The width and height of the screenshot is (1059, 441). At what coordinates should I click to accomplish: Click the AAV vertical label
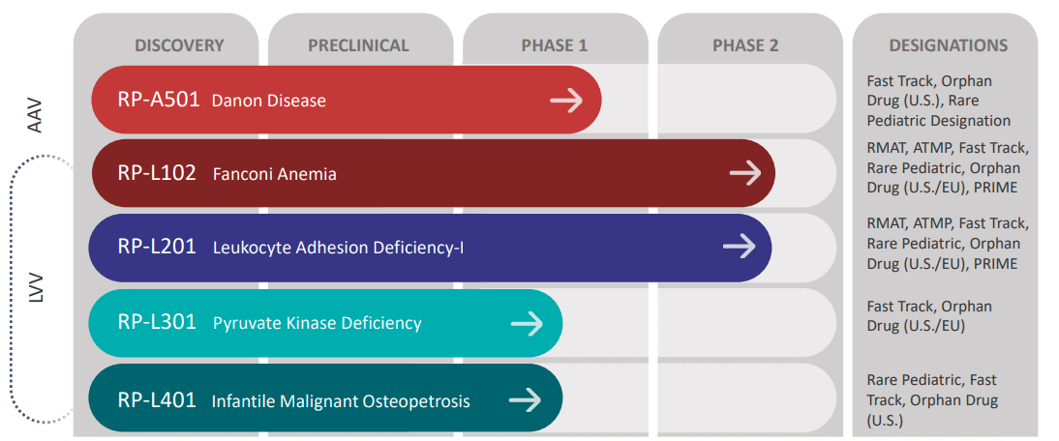pyautogui.click(x=37, y=115)
